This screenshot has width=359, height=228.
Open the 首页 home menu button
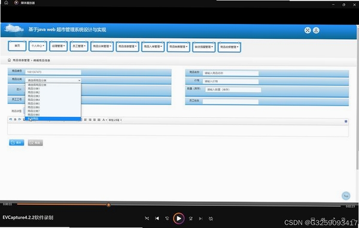click(17, 46)
